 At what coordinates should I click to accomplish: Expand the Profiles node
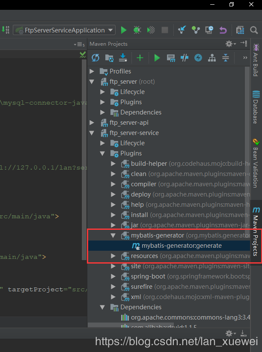pyautogui.click(x=92, y=71)
